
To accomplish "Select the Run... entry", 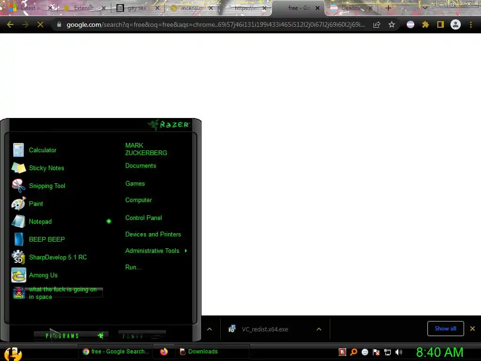I will (133, 267).
